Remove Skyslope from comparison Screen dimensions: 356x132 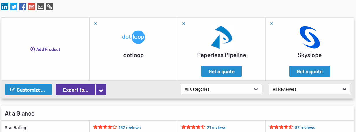pyautogui.click(x=272, y=23)
